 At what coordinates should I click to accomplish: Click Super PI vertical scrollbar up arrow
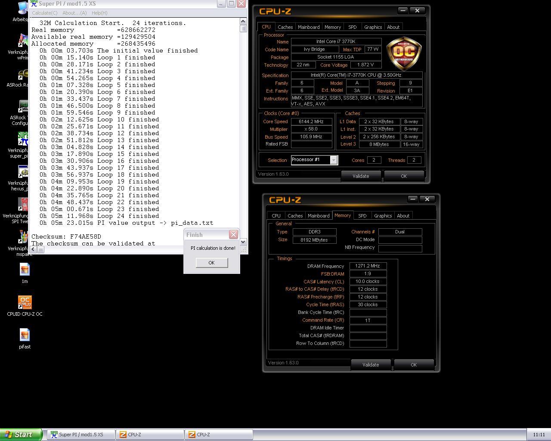(243, 21)
